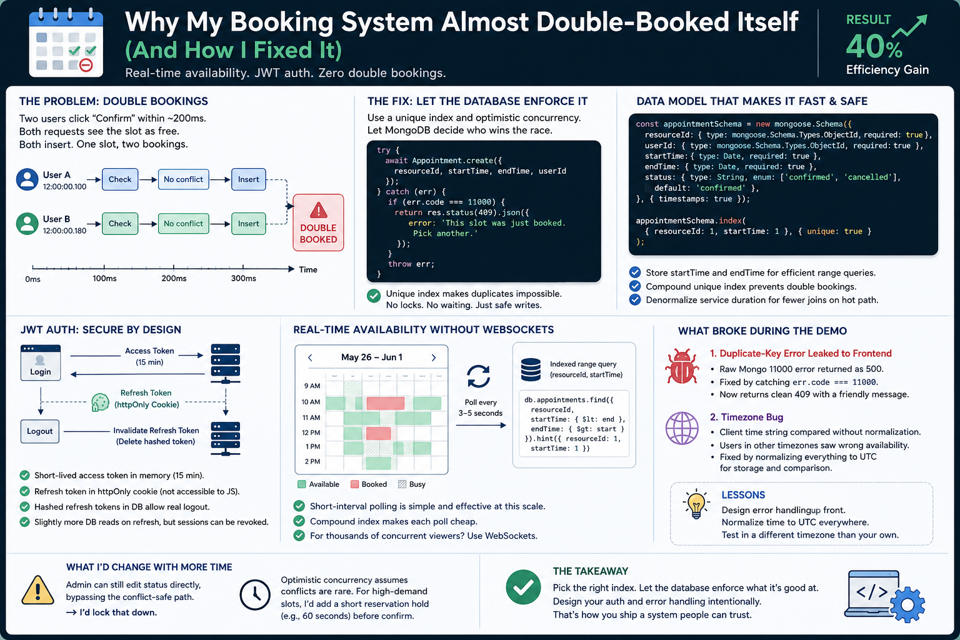The width and height of the screenshot is (960, 640).
Task: Click the '2. Timezone Bug' heading
Action: click(746, 417)
